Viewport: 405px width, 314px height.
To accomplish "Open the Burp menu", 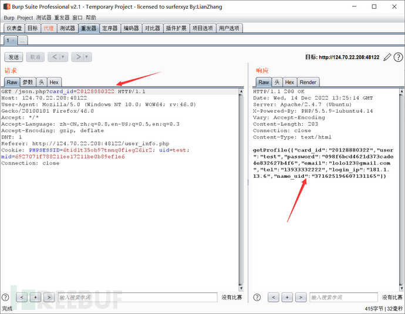I will coord(9,18).
